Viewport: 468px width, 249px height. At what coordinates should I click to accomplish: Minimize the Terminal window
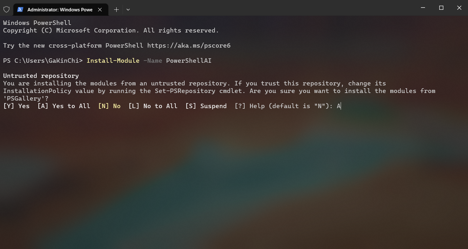[423, 8]
